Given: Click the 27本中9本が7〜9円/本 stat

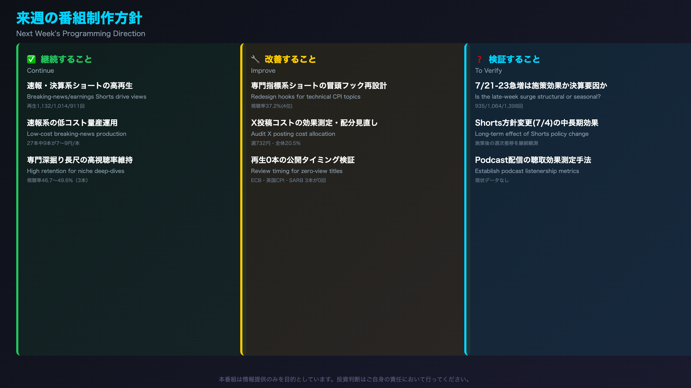Looking at the screenshot, I should click(53, 143).
